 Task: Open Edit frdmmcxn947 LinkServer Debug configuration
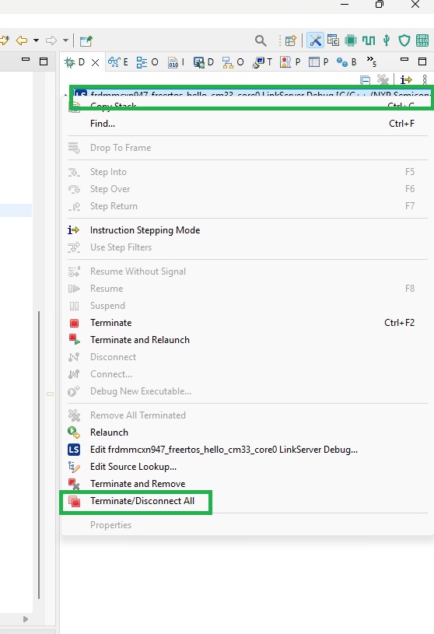[x=247, y=450]
